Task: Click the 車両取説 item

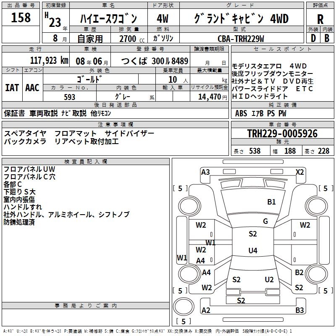Action: click(x=44, y=113)
